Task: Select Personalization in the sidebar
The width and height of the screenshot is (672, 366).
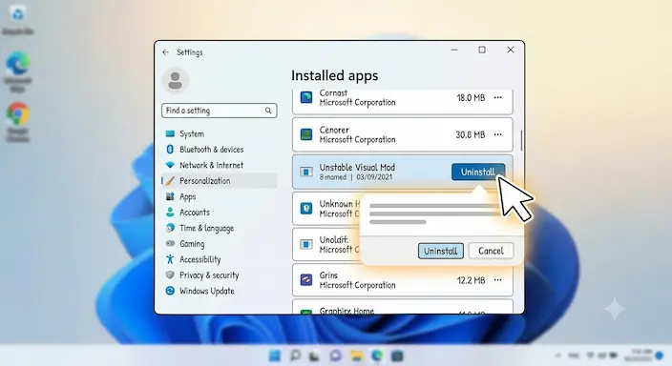Action: 219,181
